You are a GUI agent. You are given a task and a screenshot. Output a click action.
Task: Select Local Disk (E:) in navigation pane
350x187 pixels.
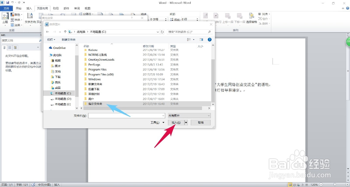(61, 104)
